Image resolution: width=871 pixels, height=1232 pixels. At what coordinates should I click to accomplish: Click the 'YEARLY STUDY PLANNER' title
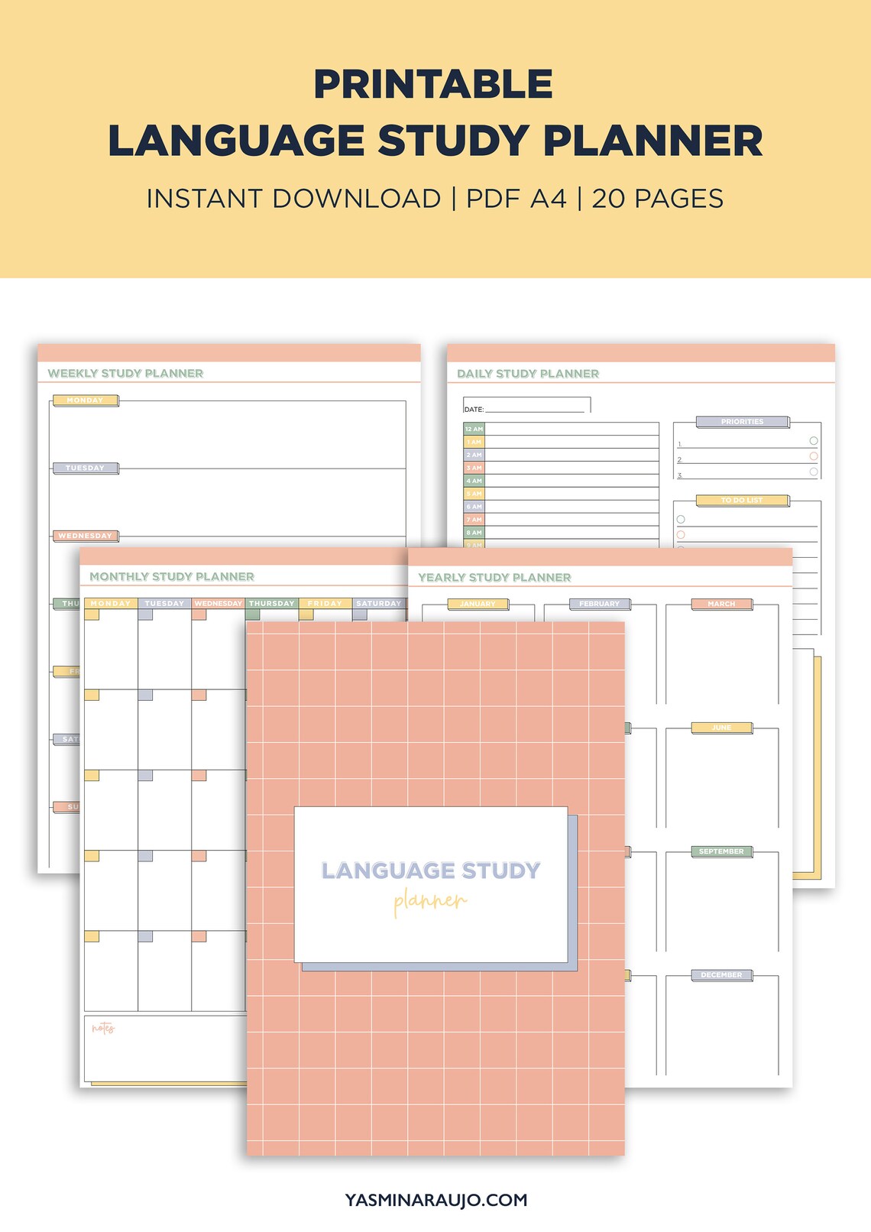(x=494, y=577)
